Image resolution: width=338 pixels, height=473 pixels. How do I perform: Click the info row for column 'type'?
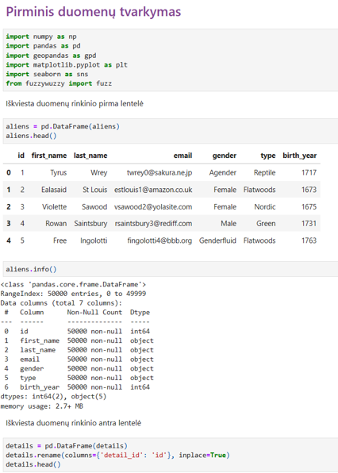coord(79,378)
